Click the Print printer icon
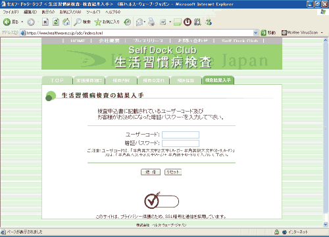The image size is (329, 237). tap(151, 22)
